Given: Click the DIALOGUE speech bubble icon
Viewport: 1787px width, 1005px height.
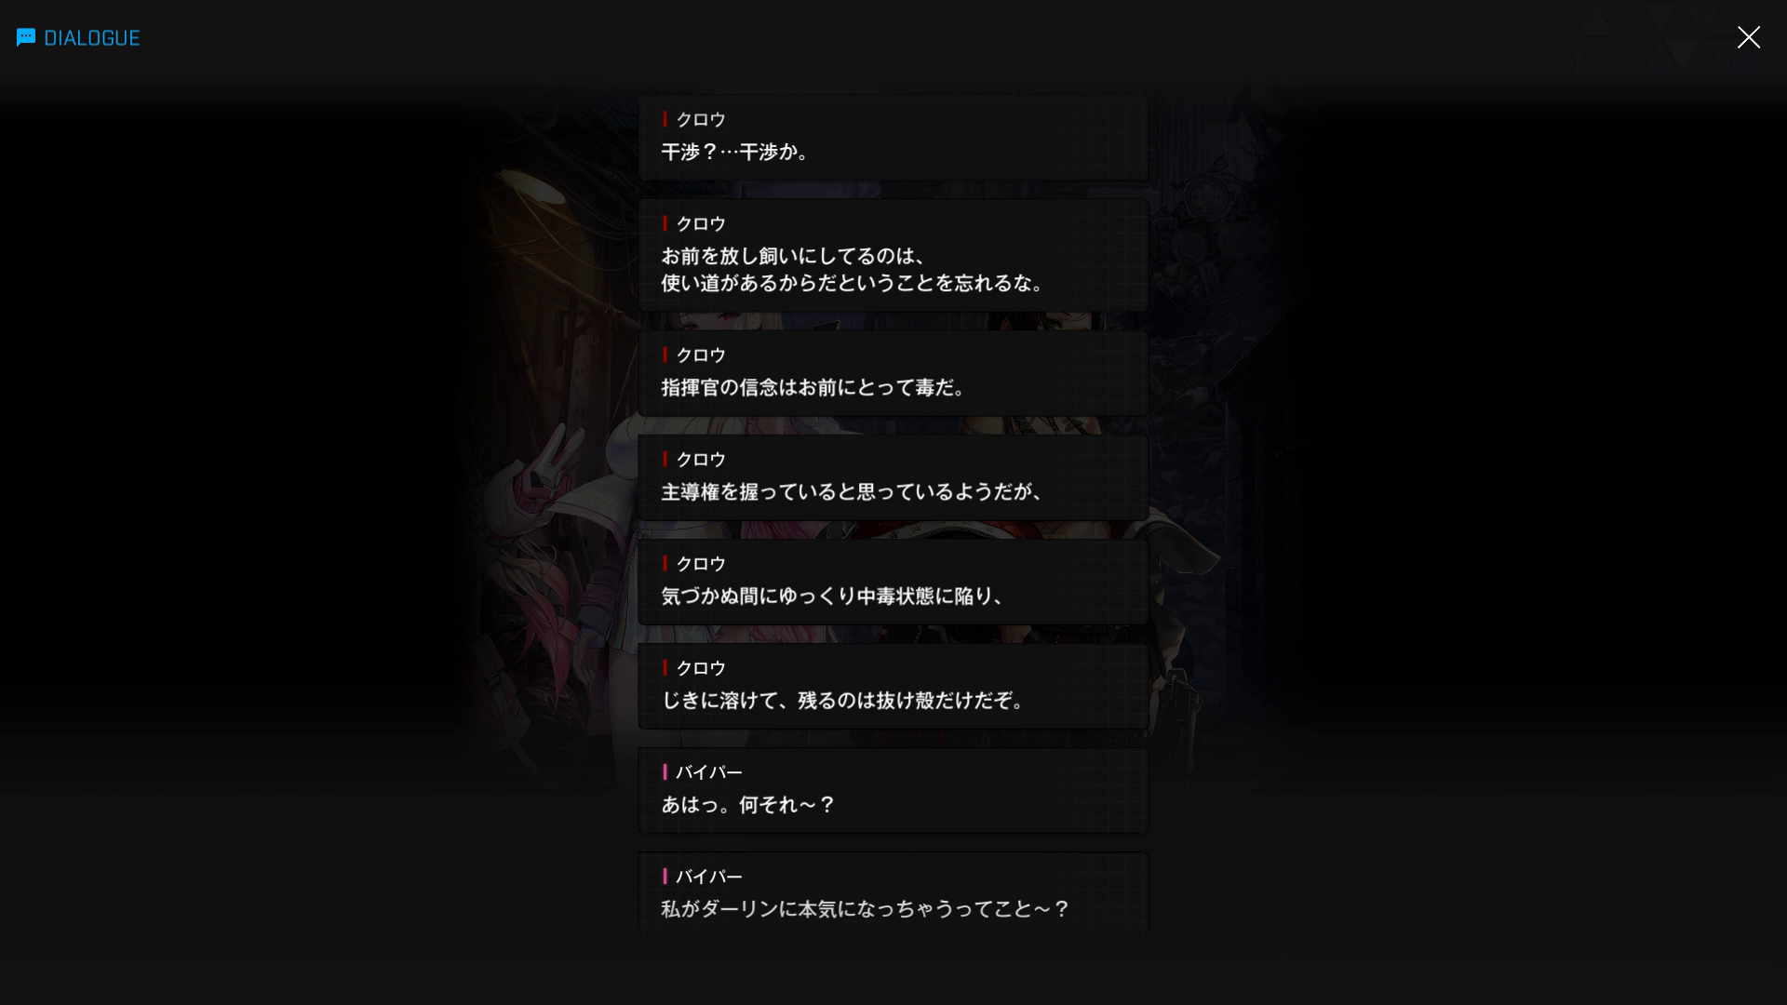Looking at the screenshot, I should pos(26,37).
